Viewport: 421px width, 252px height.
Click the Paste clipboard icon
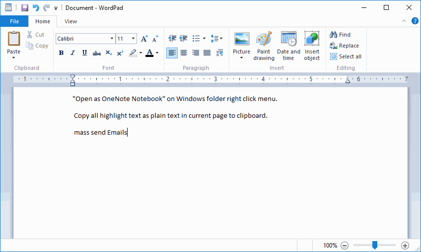tap(14, 39)
